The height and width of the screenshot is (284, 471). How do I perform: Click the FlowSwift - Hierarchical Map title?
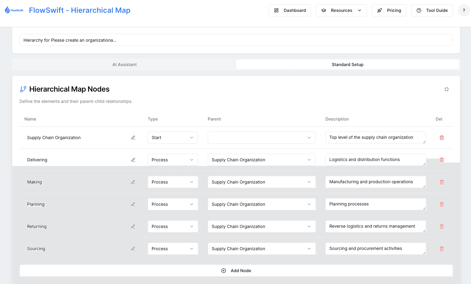(x=80, y=10)
